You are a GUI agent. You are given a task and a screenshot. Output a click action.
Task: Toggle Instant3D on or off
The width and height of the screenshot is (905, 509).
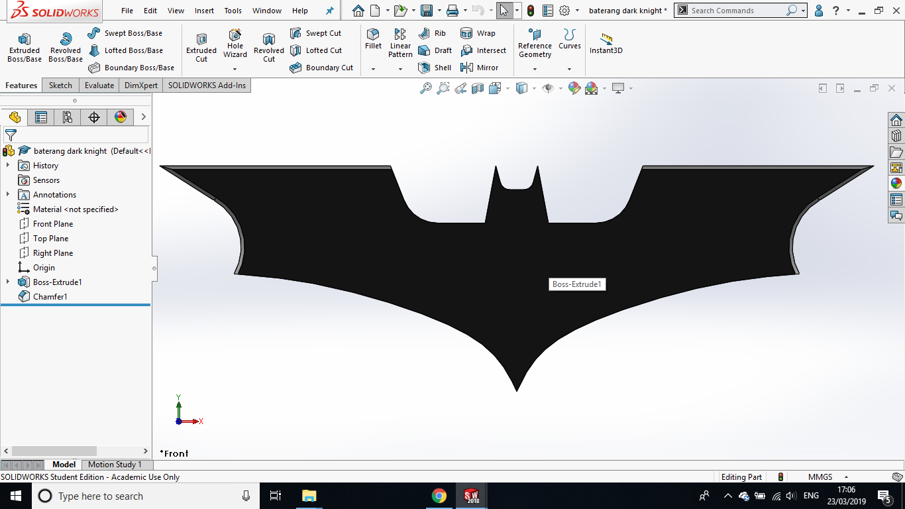coord(606,44)
